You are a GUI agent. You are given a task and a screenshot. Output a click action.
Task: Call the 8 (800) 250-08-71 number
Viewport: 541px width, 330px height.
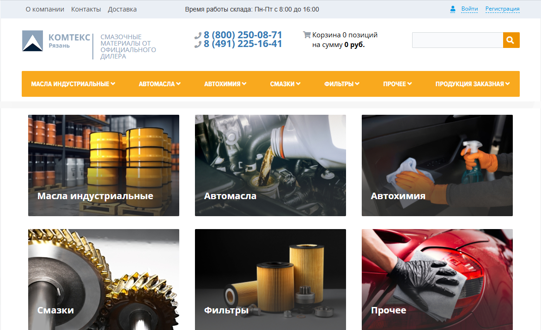click(x=243, y=35)
